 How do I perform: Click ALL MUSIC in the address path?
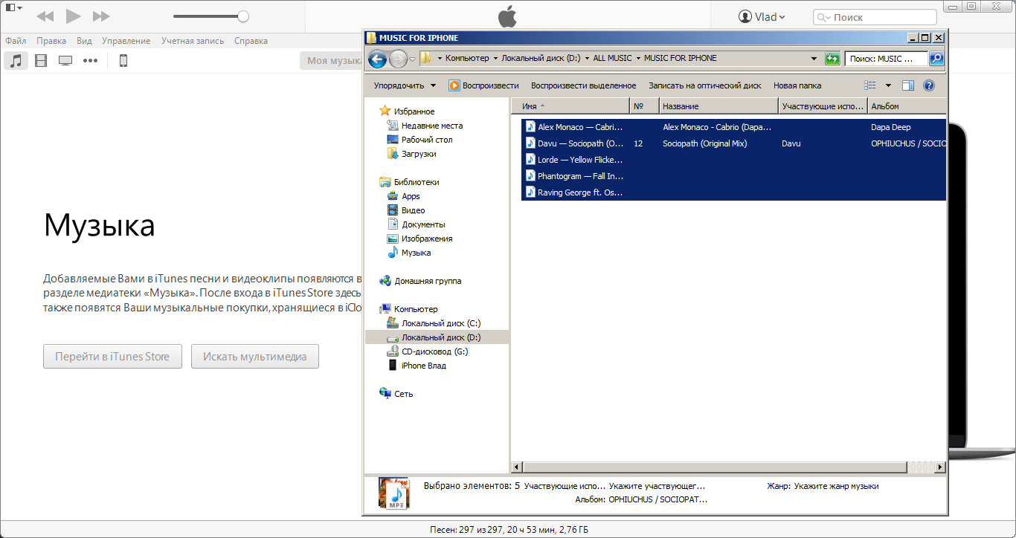612,58
